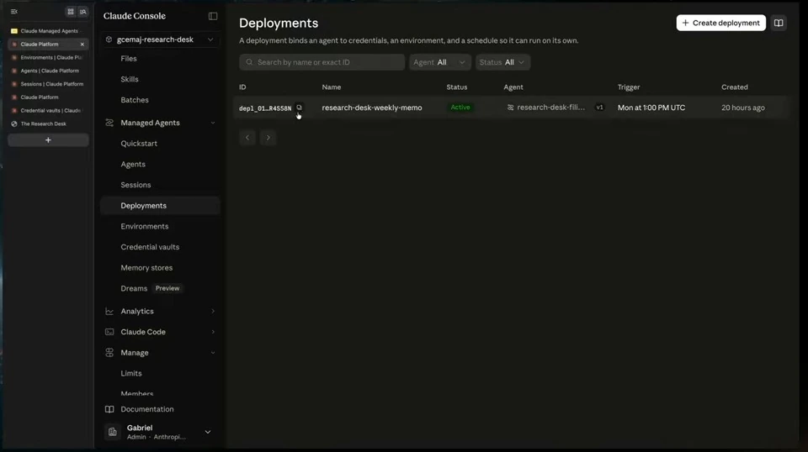Click the Mon at 1:00 PM UTC trigger
Viewport: 808px width, 452px height.
[651, 108]
